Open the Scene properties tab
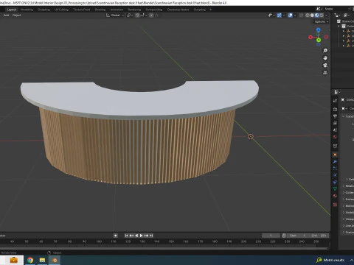354x265 pixels. click(x=335, y=130)
